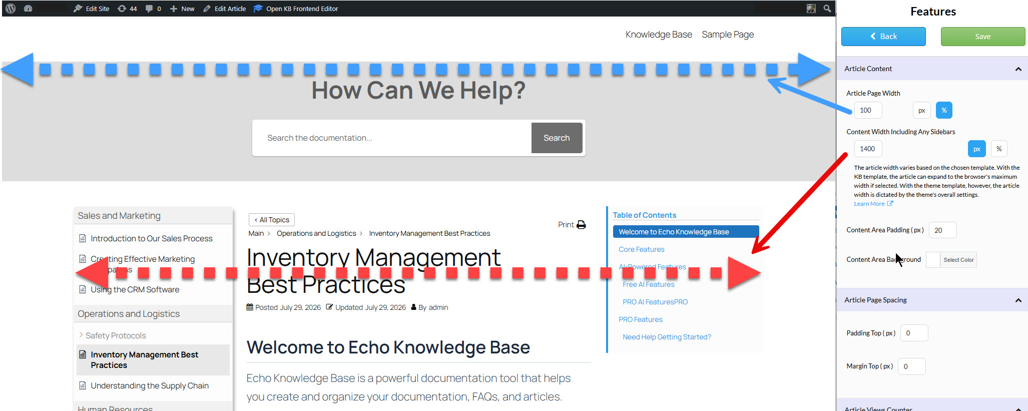Select px unit for Article Page Width
Screen dimensions: 1028x411
click(922, 110)
